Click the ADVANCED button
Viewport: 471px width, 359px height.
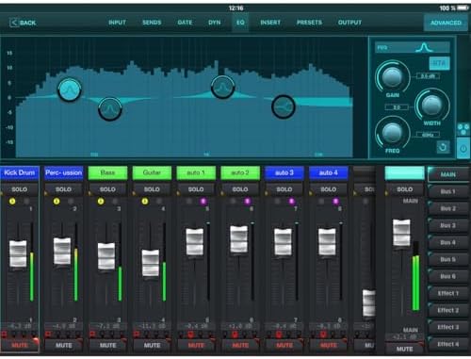click(446, 23)
